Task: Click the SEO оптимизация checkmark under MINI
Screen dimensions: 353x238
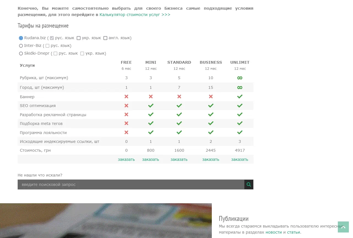Action: (151, 106)
